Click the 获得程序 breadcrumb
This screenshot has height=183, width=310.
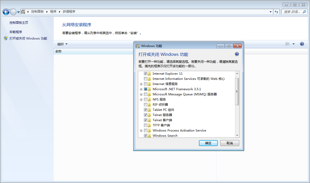tap(69, 12)
